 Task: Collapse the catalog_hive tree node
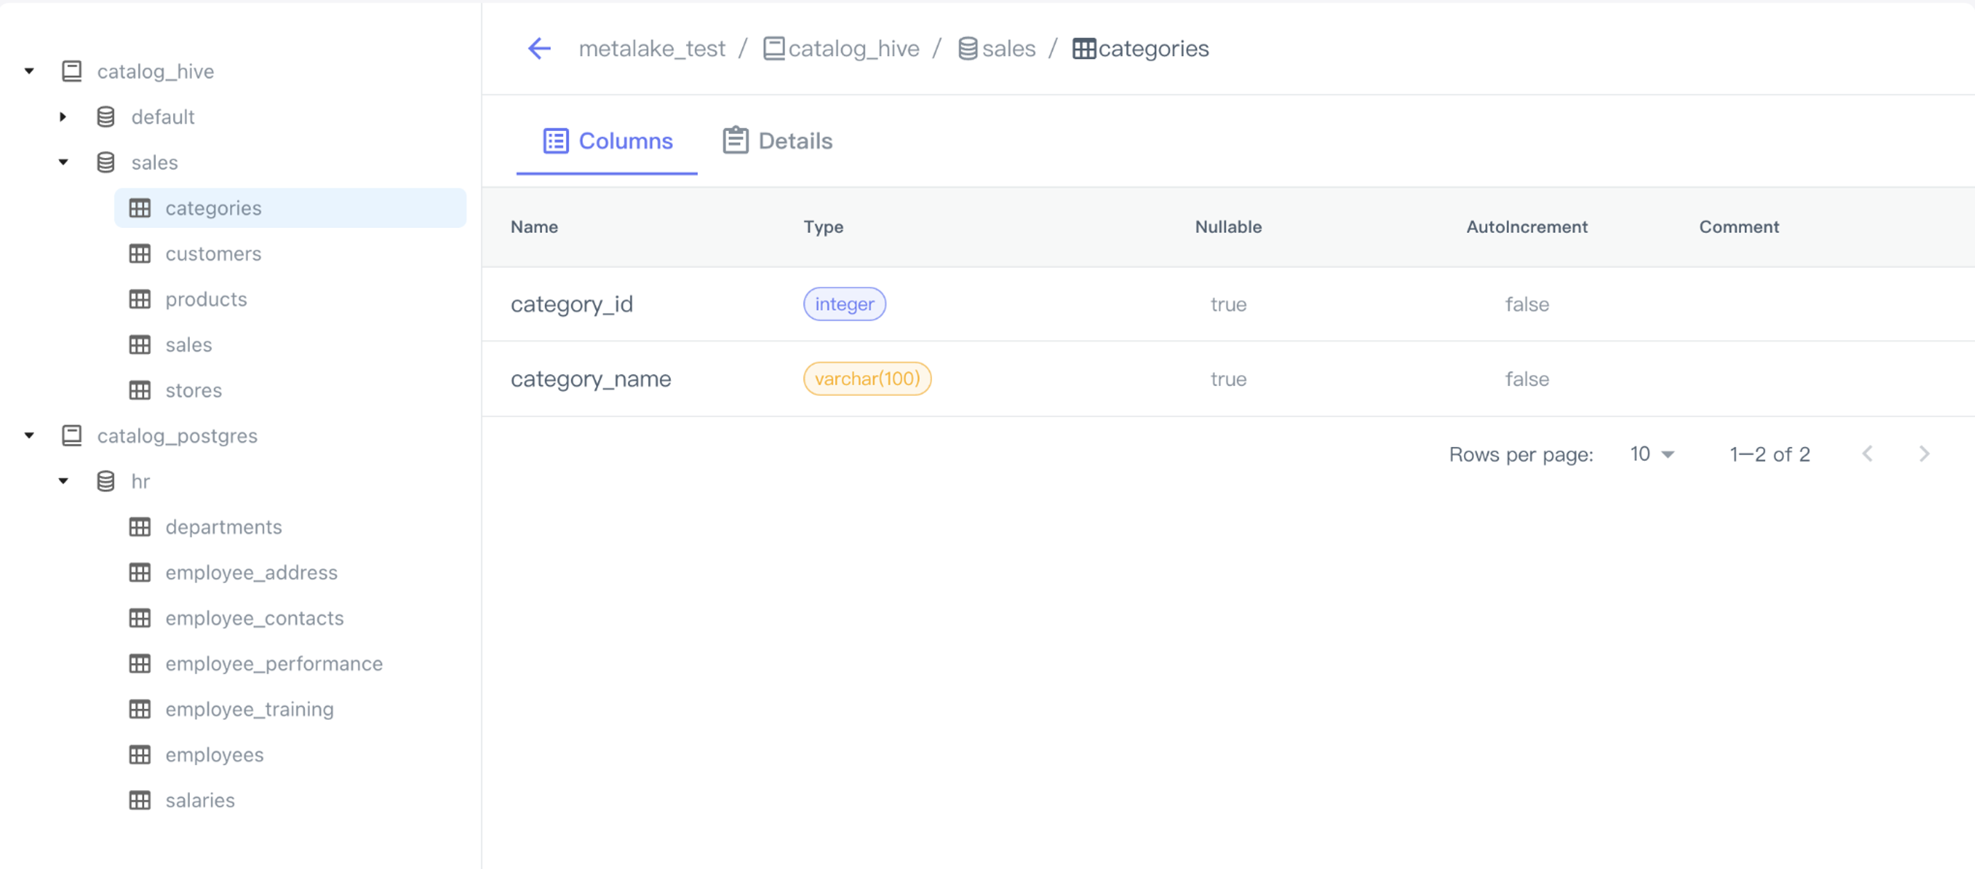coord(29,71)
